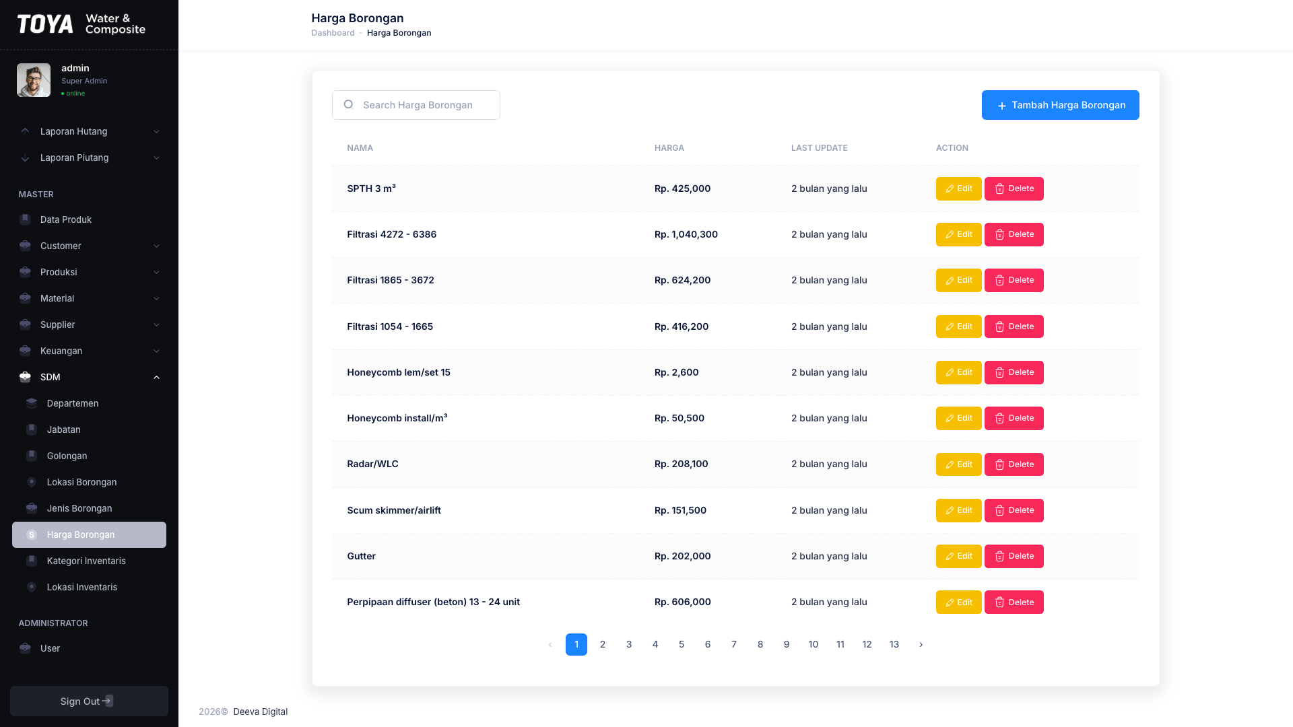Viewport: 1293px width, 727px height.
Task: Click pencil icon for Radar/WLC row
Action: pos(950,464)
